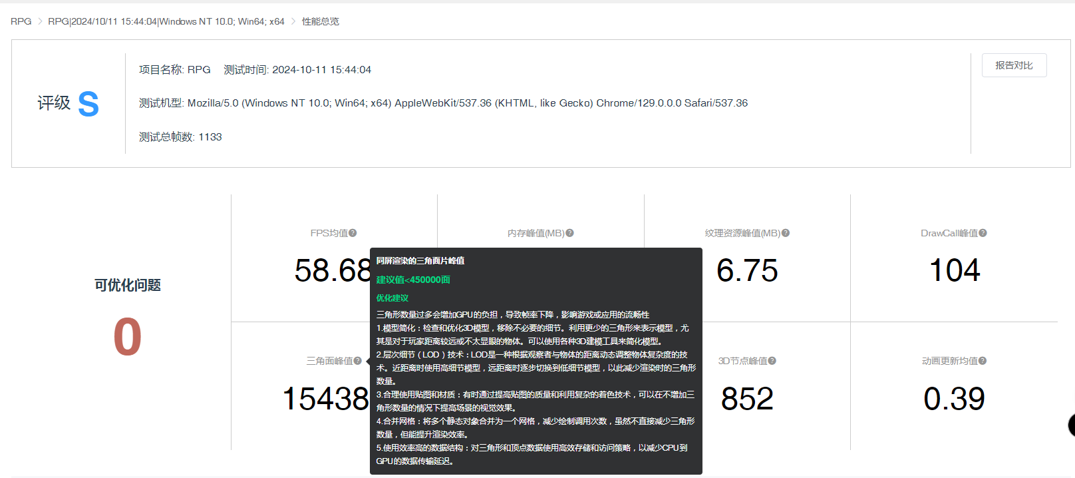
Task: Click the animation update value 0.39
Action: (954, 399)
